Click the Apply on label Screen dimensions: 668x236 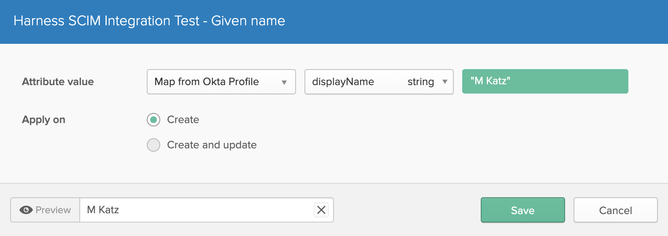point(43,120)
